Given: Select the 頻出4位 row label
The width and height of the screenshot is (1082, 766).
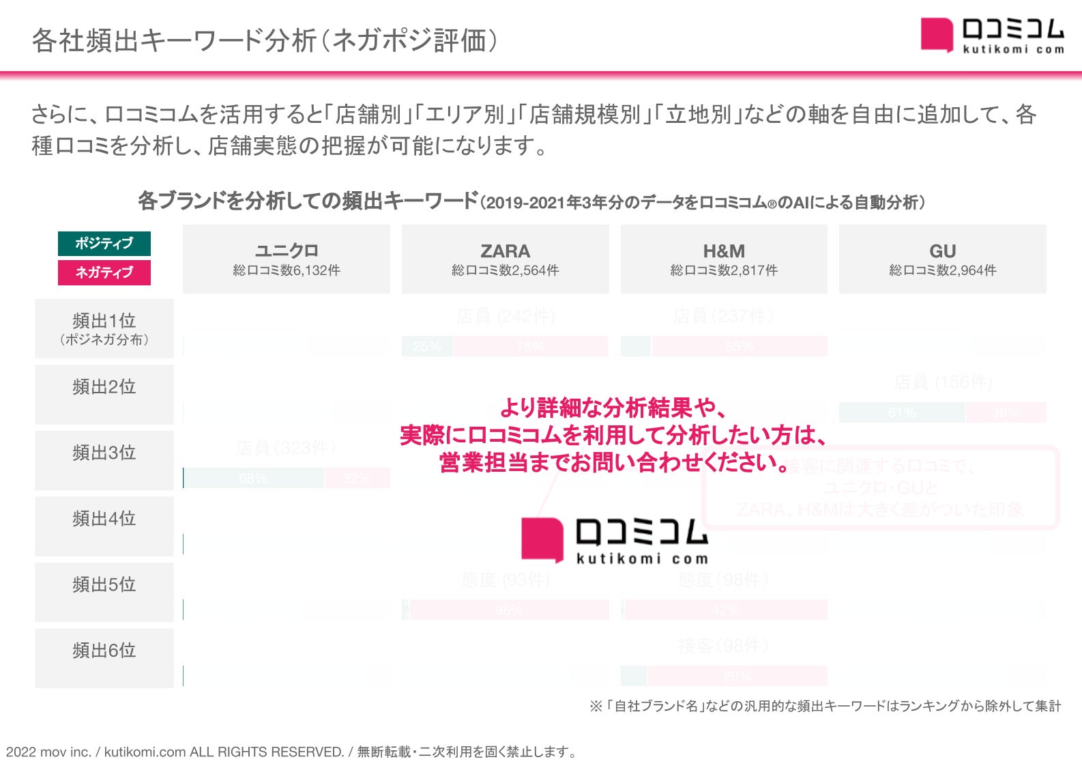Looking at the screenshot, I should 104,526.
